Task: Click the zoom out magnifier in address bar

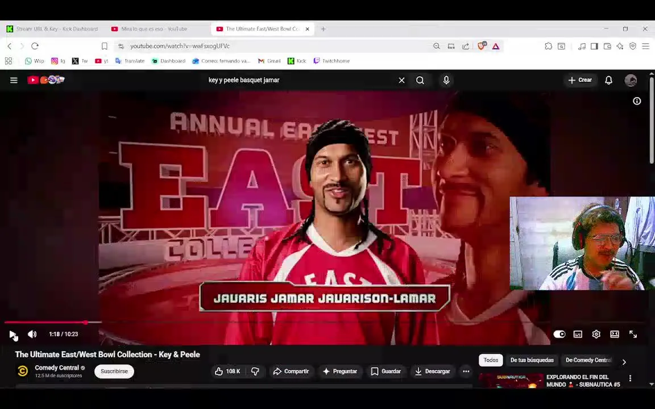Action: click(x=437, y=46)
